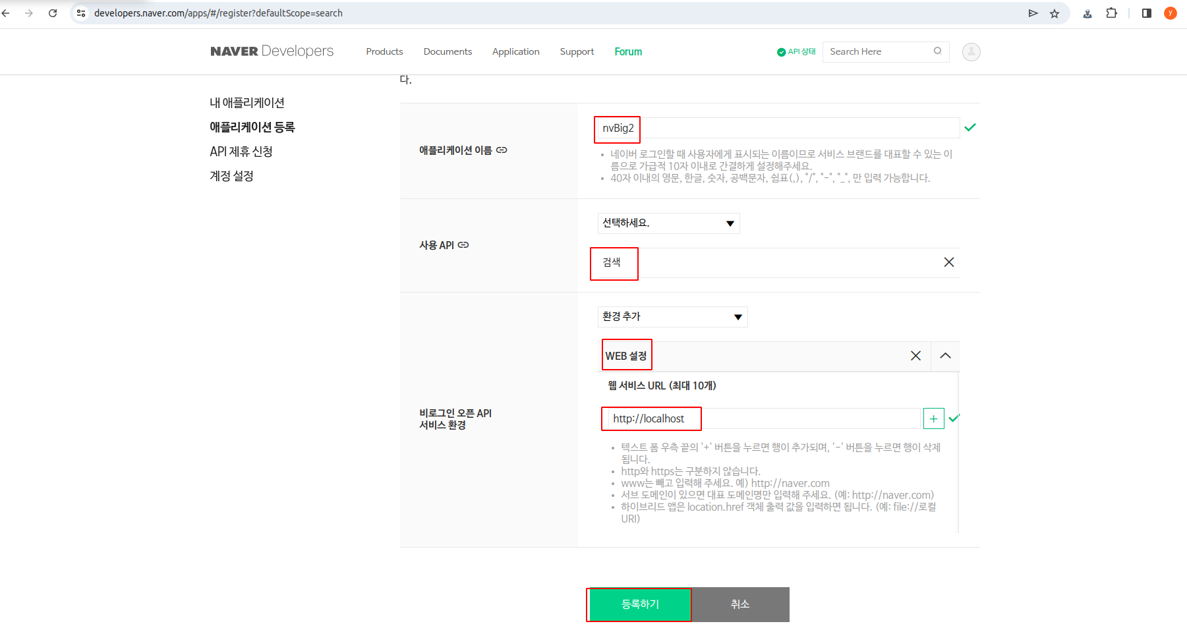The height and width of the screenshot is (630, 1187).
Task: Click the WEB 설정 header label
Action: 626,356
